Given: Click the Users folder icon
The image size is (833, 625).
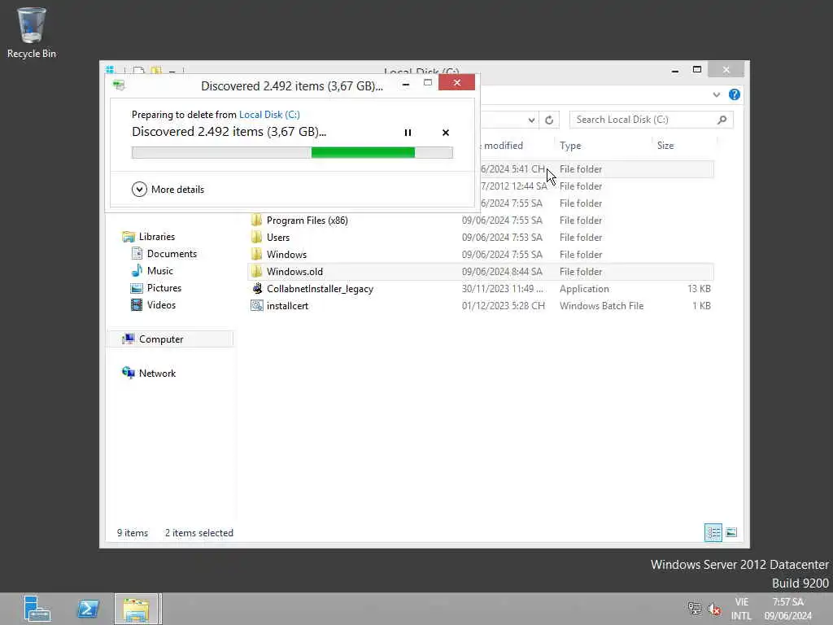Looking at the screenshot, I should pyautogui.click(x=256, y=237).
